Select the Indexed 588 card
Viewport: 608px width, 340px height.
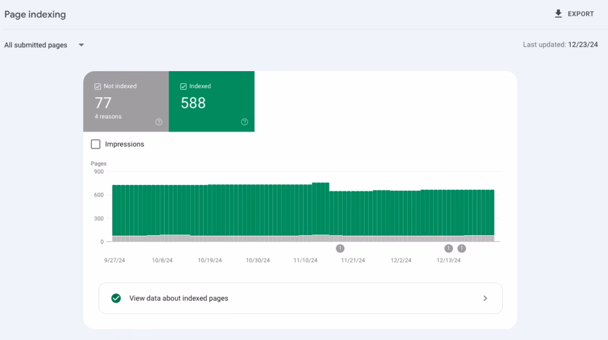point(211,102)
